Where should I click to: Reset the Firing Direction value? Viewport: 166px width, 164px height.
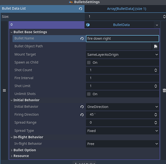point(82,115)
